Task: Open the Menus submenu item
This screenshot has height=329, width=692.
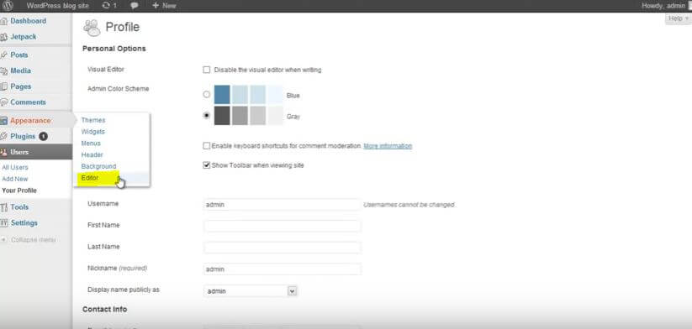Action: pyautogui.click(x=91, y=144)
